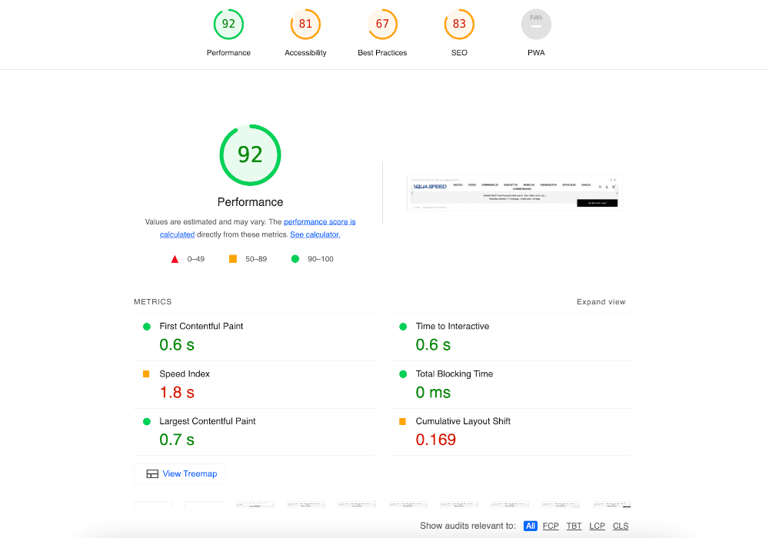Select the LCP audits filter

pyautogui.click(x=597, y=526)
